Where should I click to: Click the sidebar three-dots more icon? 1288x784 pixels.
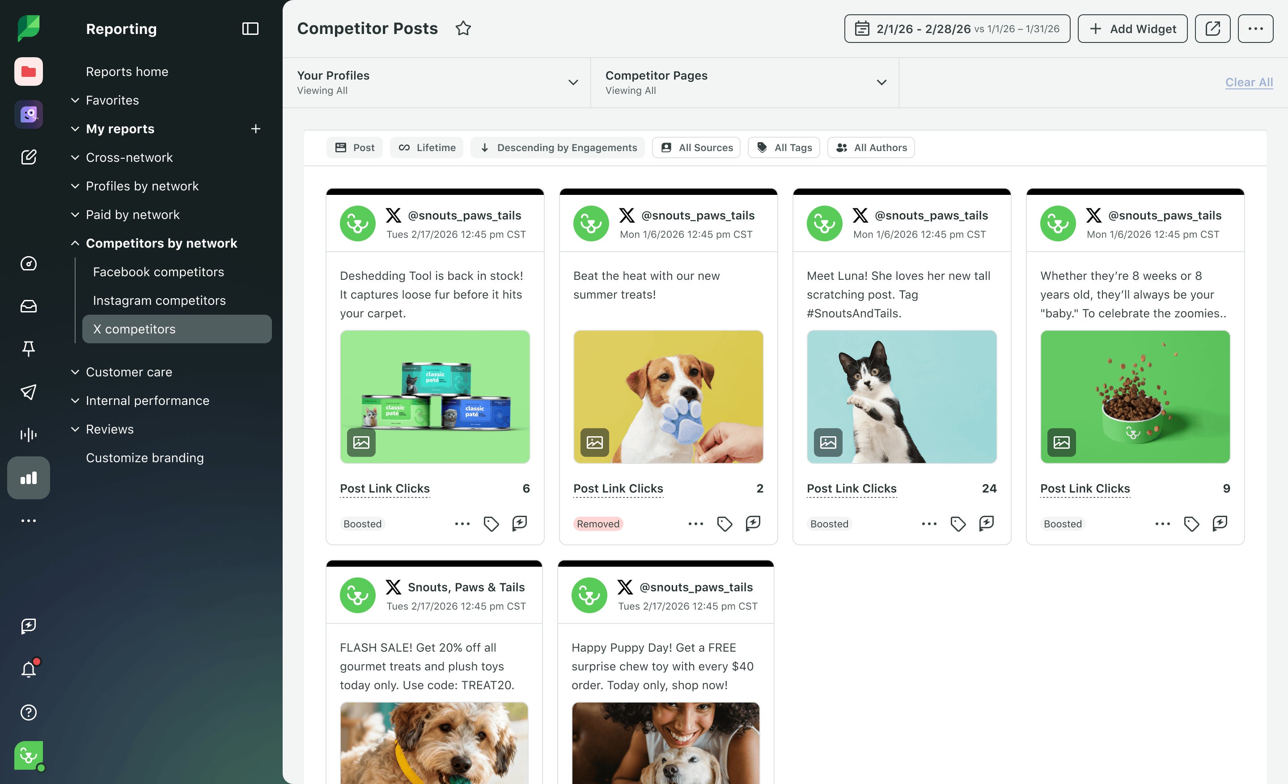28,521
